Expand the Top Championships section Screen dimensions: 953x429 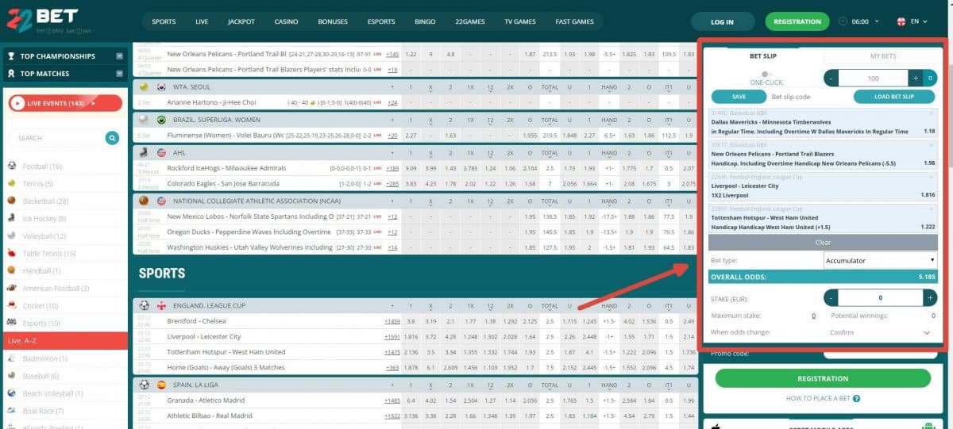tap(119, 56)
